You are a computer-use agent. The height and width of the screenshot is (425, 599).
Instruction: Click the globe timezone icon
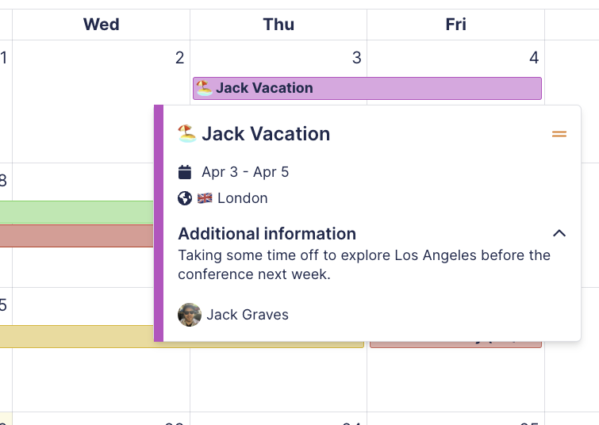[x=185, y=198]
